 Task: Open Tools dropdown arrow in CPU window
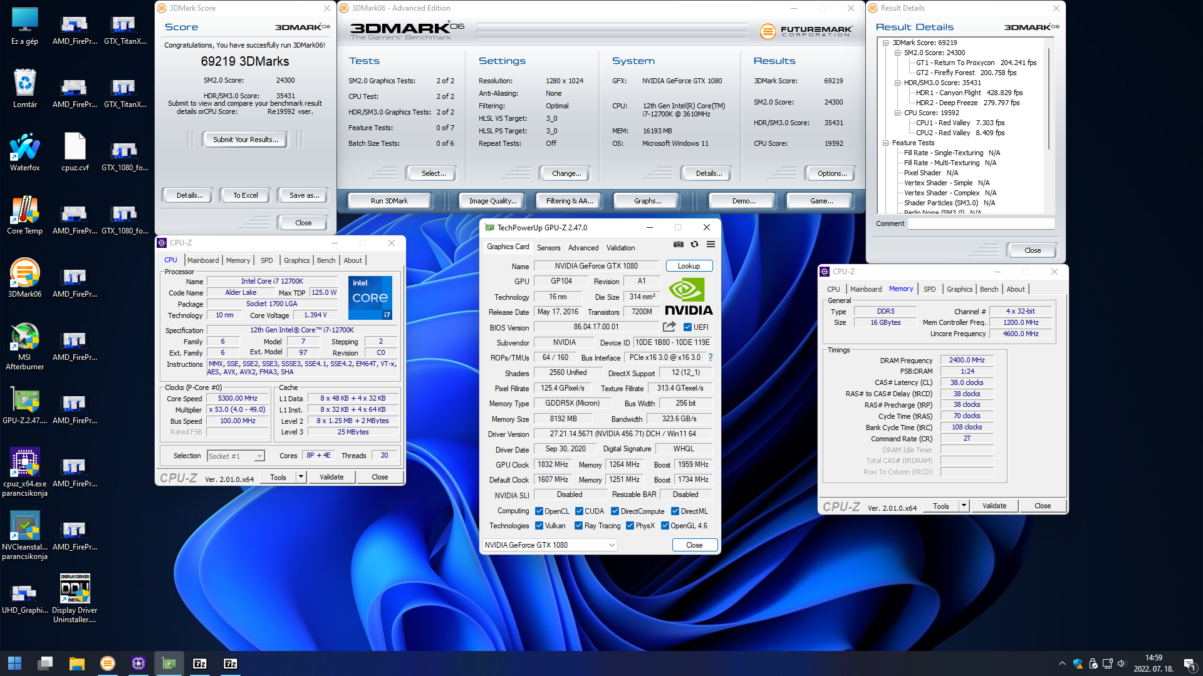pyautogui.click(x=301, y=477)
